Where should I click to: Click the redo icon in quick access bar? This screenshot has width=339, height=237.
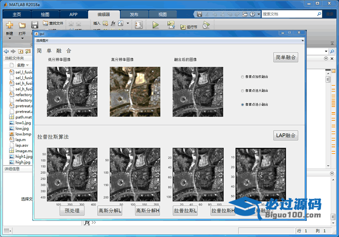click(237, 14)
